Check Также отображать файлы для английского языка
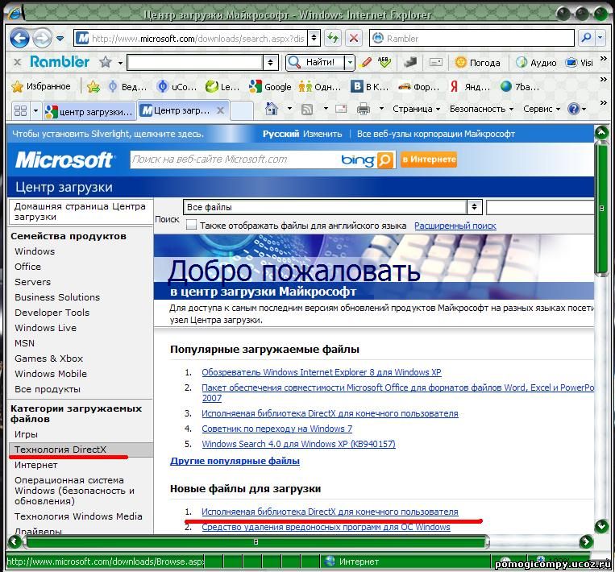This screenshot has width=615, height=572. [x=191, y=225]
